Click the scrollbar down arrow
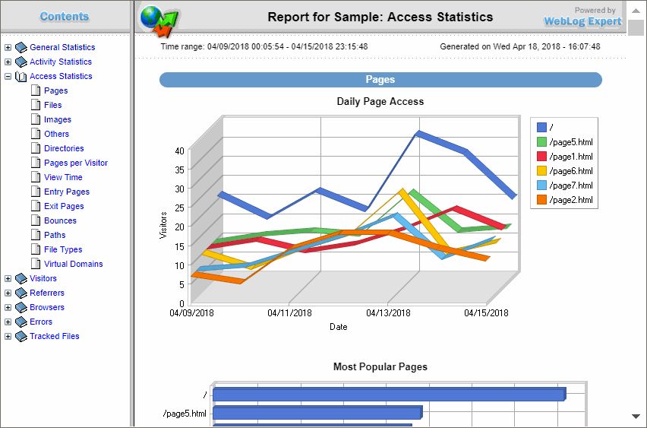647x428 pixels. coord(636,417)
